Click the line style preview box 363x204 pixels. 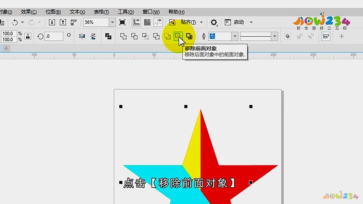point(256,36)
